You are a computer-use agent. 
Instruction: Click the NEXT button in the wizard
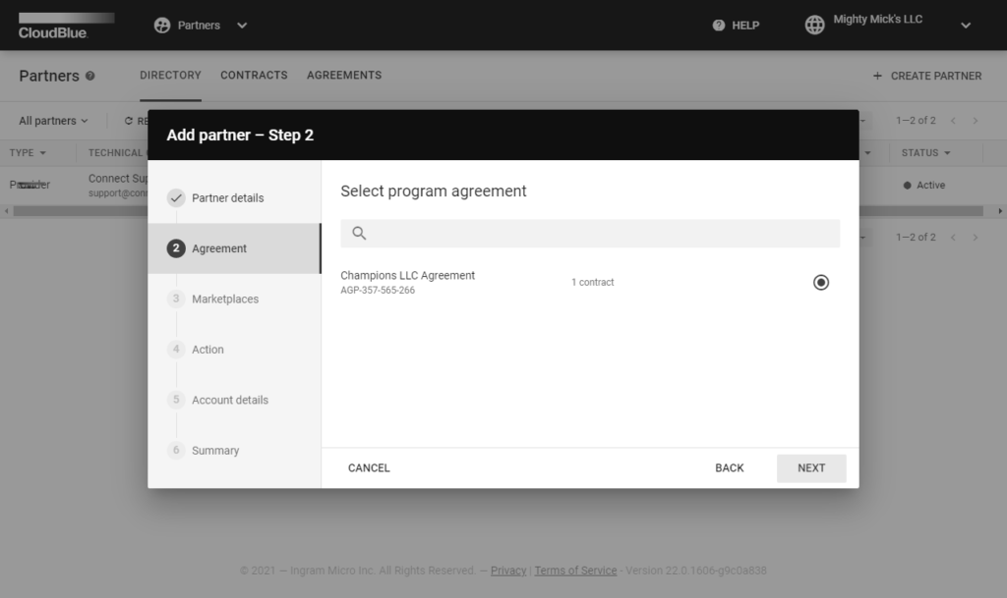click(811, 468)
